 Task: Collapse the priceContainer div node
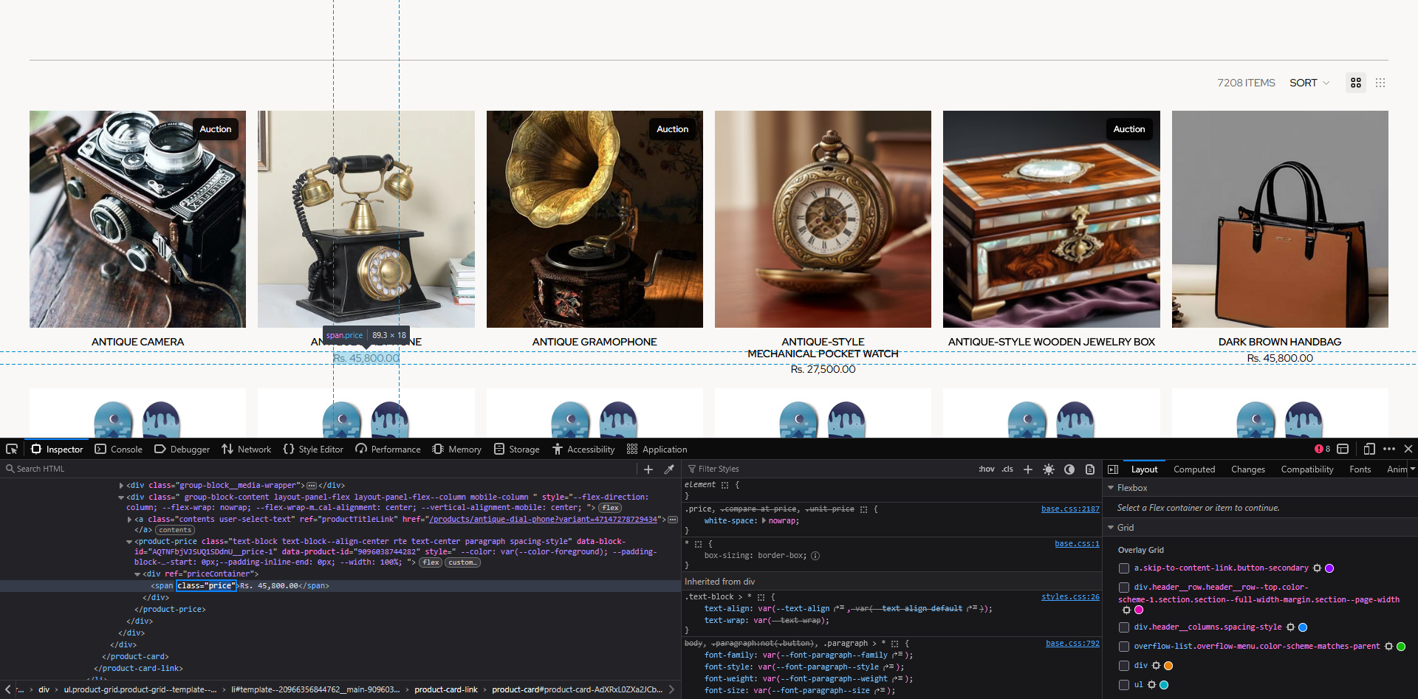click(137, 574)
